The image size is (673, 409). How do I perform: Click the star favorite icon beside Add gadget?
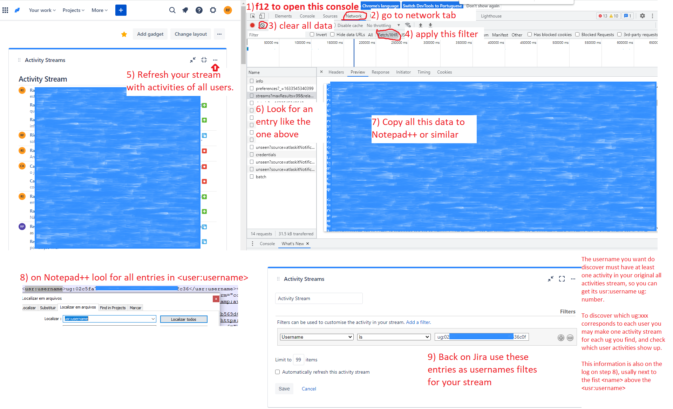point(124,34)
